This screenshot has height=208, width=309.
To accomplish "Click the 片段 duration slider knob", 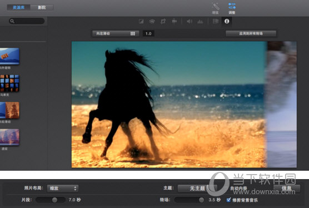I will pyautogui.click(x=54, y=200).
